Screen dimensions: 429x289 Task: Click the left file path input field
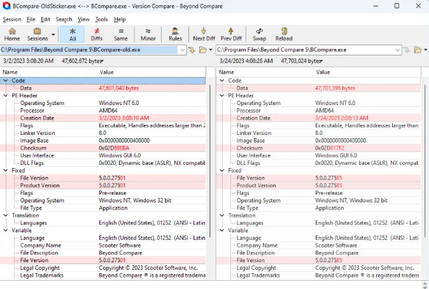[89, 50]
